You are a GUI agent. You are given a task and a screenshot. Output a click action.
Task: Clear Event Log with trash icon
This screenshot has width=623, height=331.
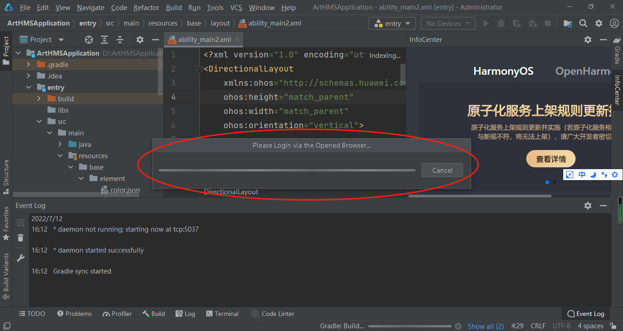click(x=21, y=238)
